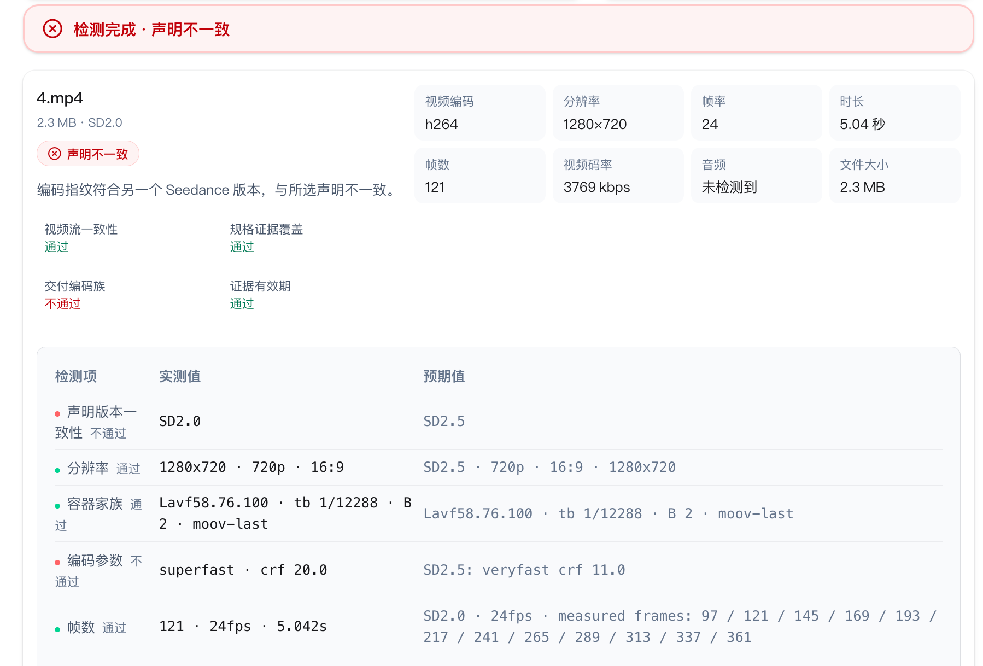
Task: Click the 实测值 column header
Action: click(x=180, y=376)
